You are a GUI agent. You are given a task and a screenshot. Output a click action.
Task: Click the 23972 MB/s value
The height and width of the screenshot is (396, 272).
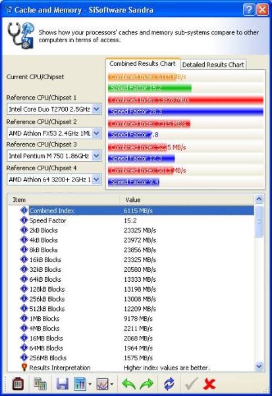(x=140, y=240)
